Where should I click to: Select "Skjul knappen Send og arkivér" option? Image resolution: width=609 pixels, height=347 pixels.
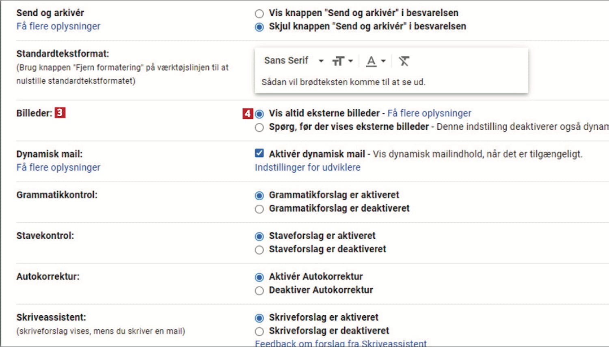click(x=259, y=27)
